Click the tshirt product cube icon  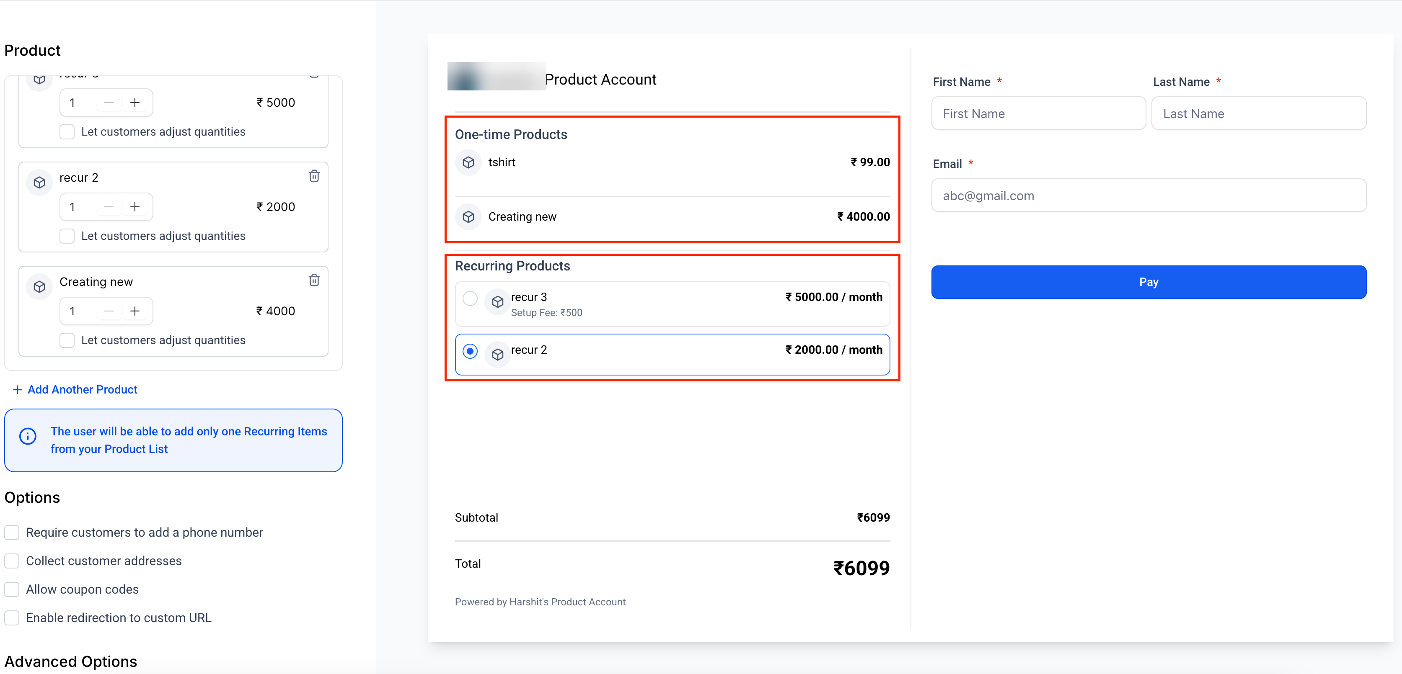point(468,162)
